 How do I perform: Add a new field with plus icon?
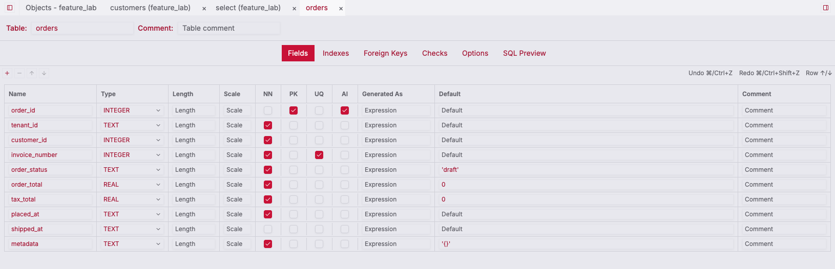(7, 73)
